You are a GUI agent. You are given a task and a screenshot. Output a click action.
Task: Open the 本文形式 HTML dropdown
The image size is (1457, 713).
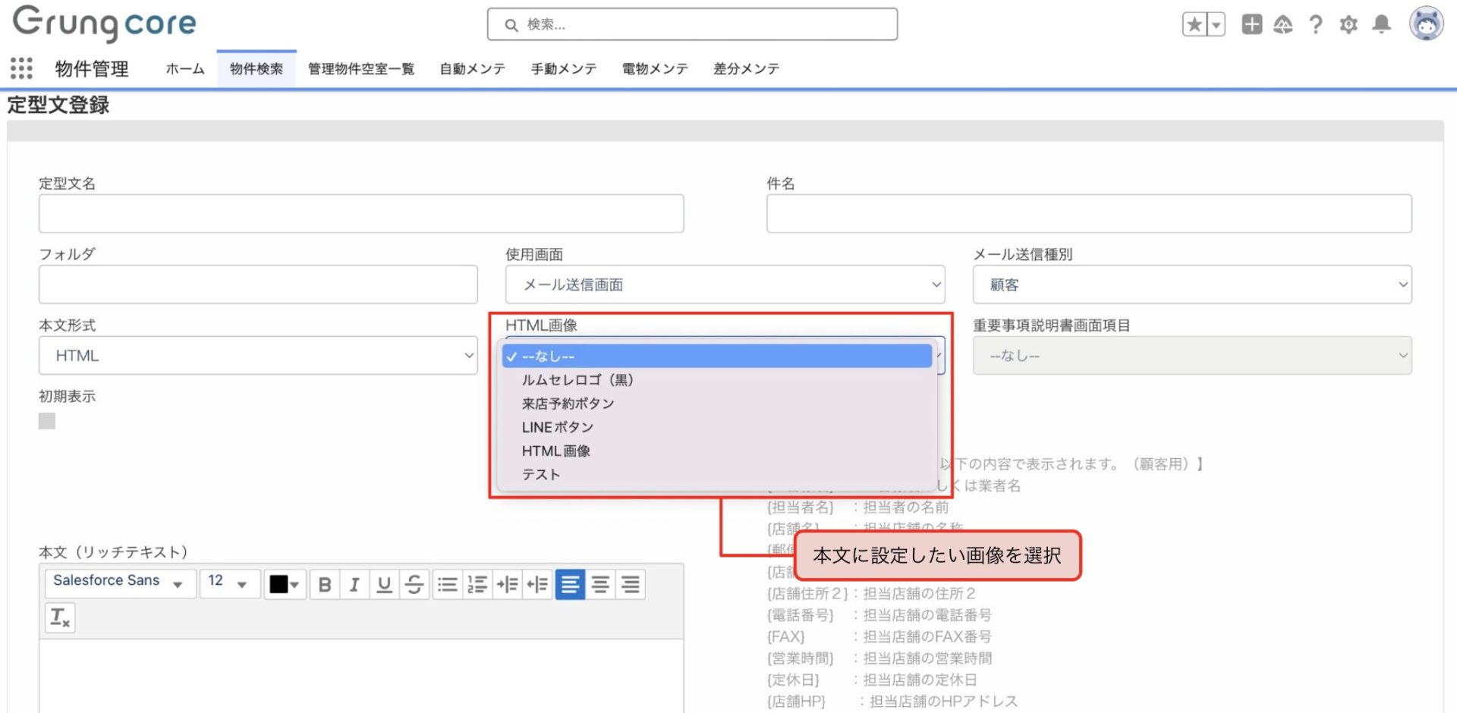(258, 356)
